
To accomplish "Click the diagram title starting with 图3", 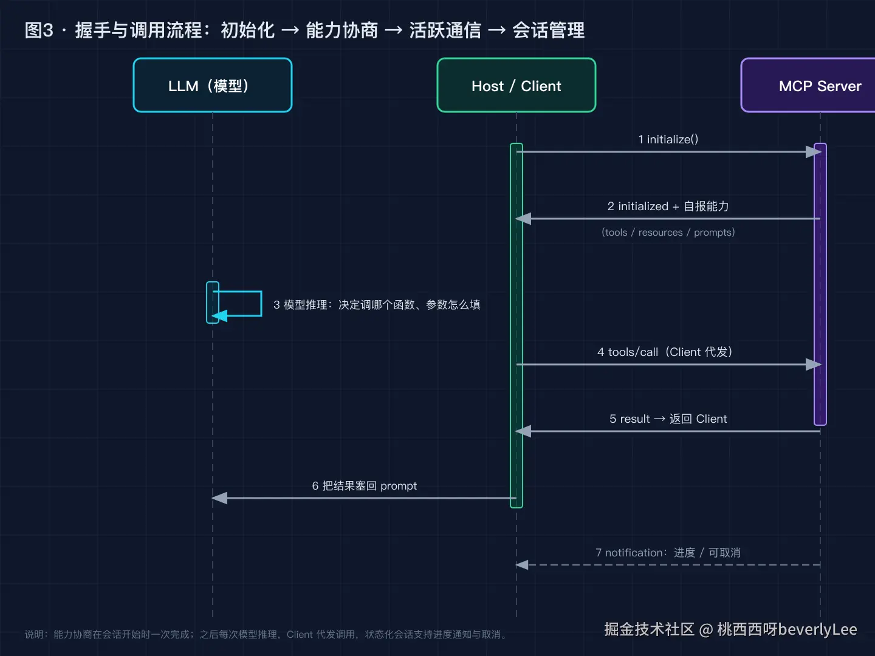I will point(304,30).
